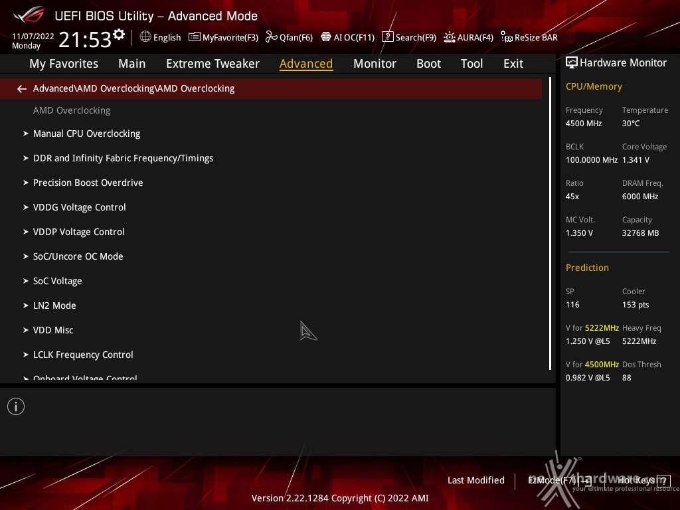Expand VDD Misc arrow
The image size is (680, 510).
click(26, 330)
